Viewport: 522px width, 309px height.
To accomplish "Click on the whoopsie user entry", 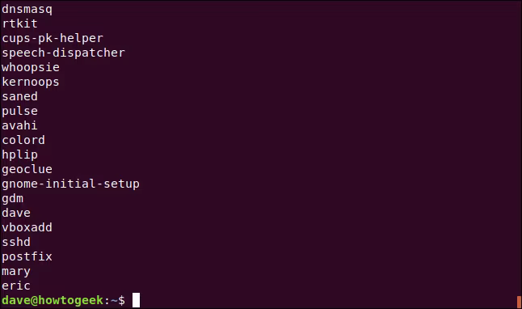I will pos(31,68).
